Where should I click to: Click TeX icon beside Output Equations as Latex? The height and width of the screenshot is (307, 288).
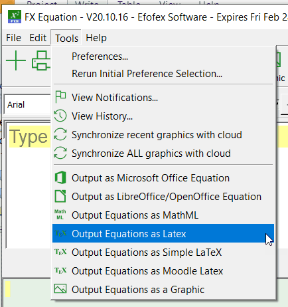pos(60,233)
